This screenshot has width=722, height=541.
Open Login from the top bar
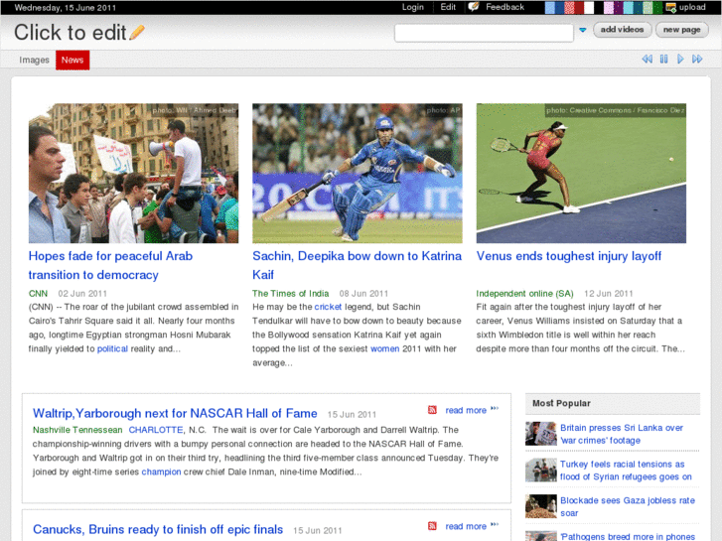412,7
